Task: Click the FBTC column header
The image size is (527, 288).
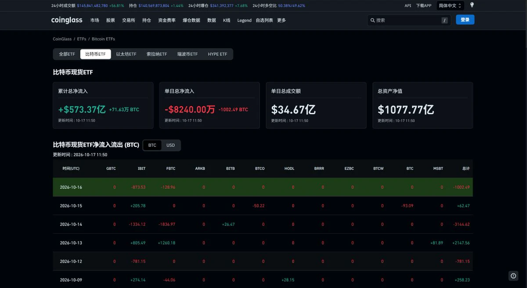Action: (171, 169)
